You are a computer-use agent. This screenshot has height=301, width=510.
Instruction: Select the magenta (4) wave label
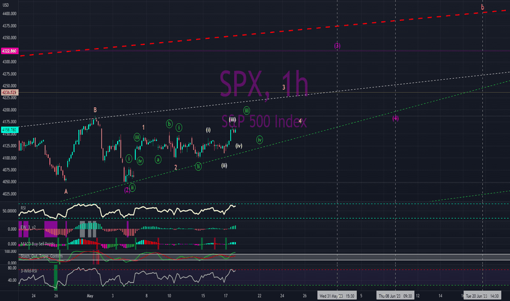(x=396, y=118)
